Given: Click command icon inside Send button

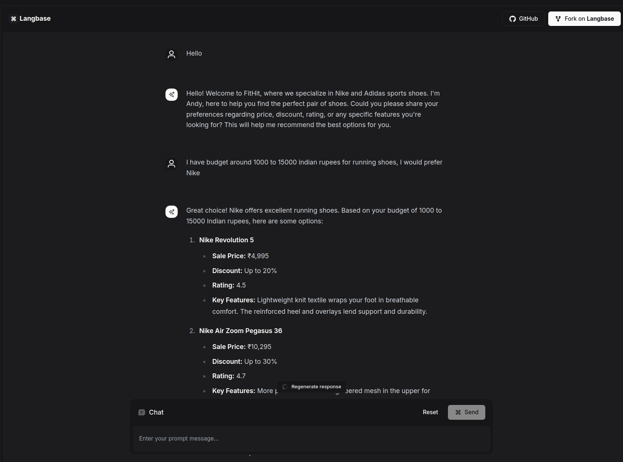Looking at the screenshot, I should tap(458, 412).
